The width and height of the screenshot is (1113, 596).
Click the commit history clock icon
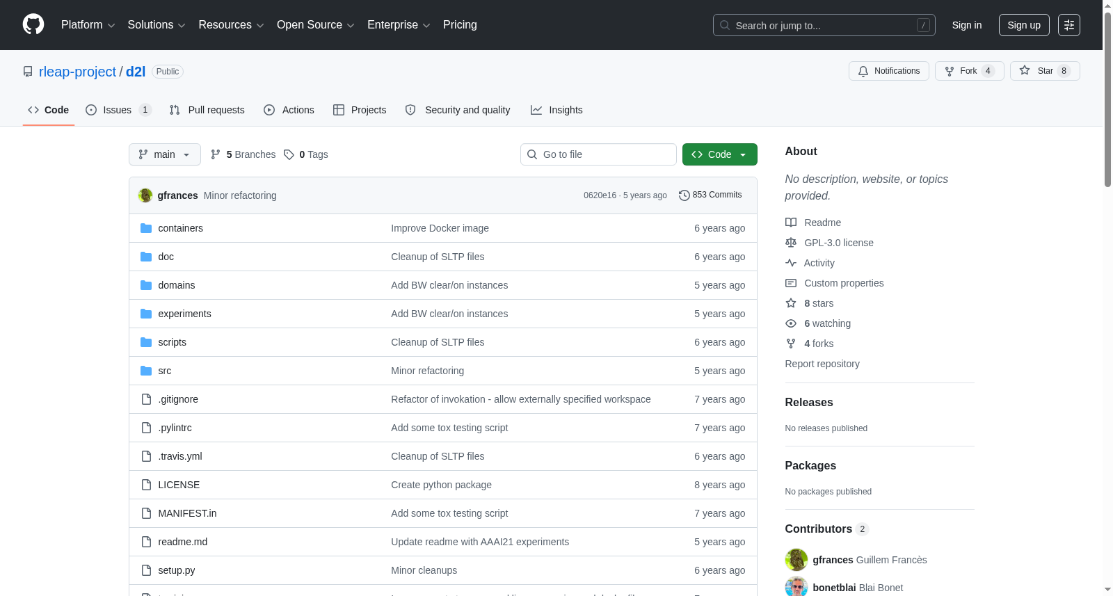point(684,195)
